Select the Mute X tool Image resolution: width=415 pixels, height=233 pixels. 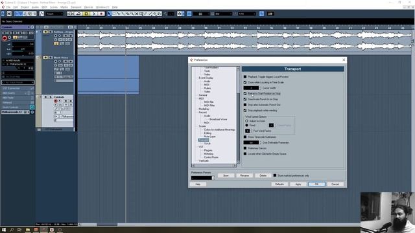click(137, 14)
